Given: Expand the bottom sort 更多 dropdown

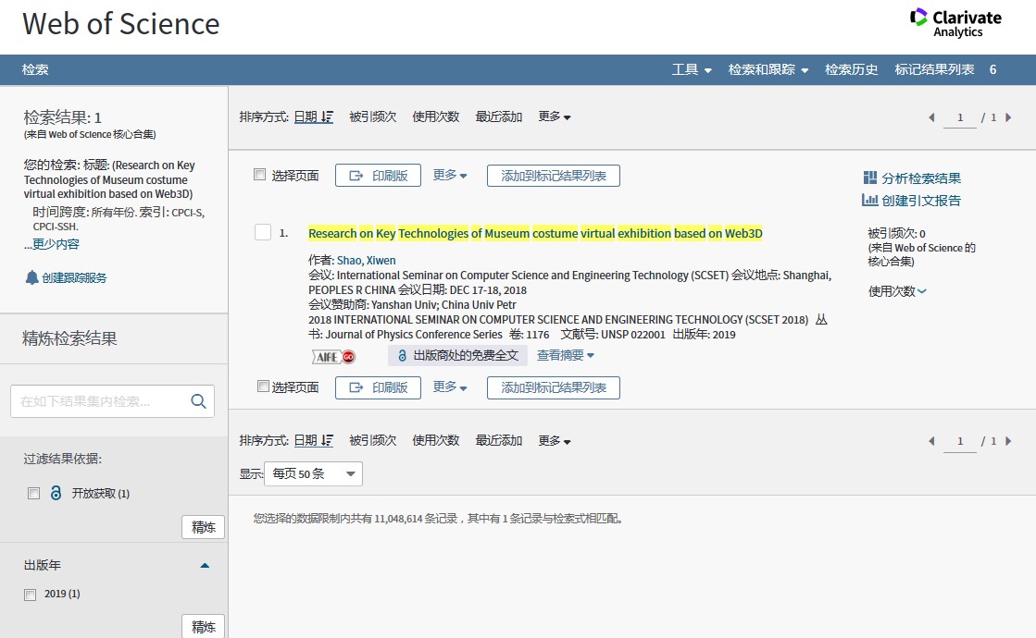Looking at the screenshot, I should point(555,440).
